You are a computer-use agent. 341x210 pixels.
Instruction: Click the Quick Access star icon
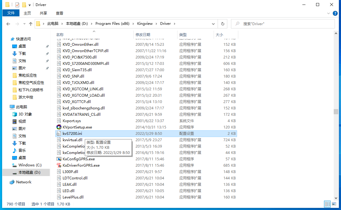pos(12,39)
